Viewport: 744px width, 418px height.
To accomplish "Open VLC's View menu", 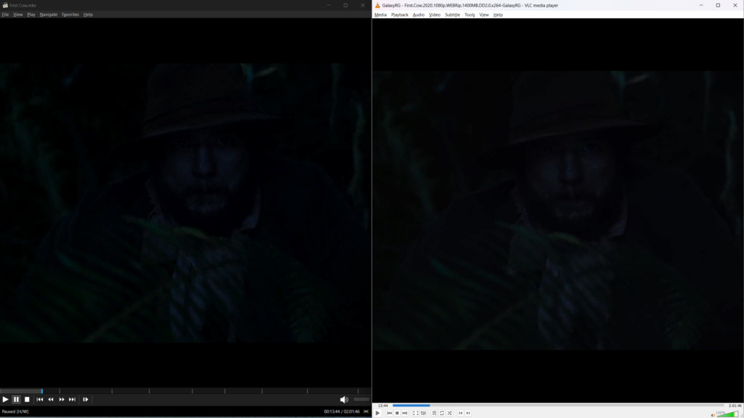I will click(484, 15).
